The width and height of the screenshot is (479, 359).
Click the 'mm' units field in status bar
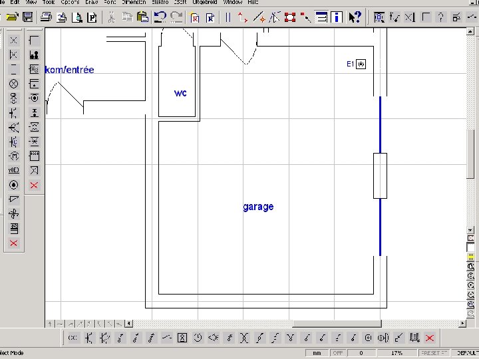(x=317, y=353)
